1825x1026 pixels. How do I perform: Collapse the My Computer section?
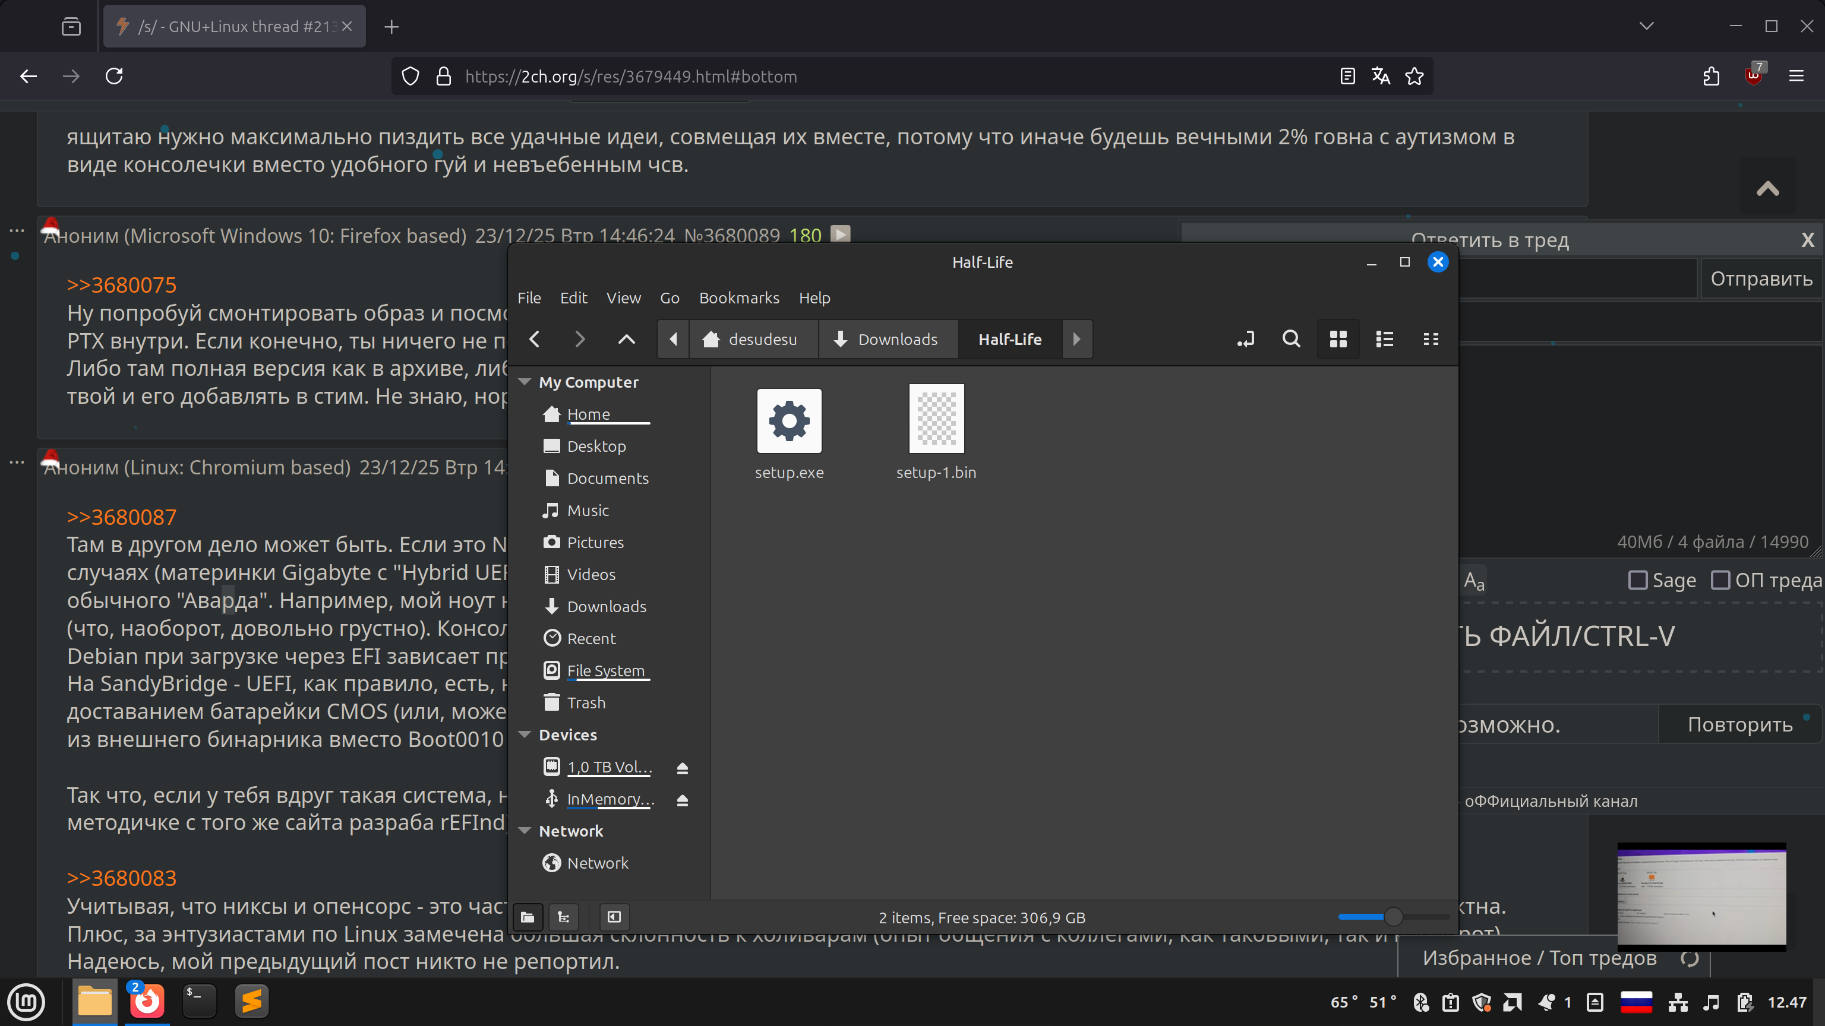coord(525,382)
